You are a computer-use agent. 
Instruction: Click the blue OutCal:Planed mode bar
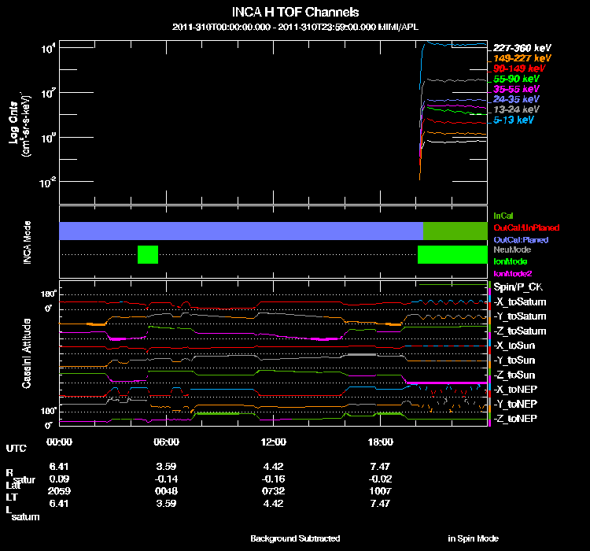pos(242,231)
